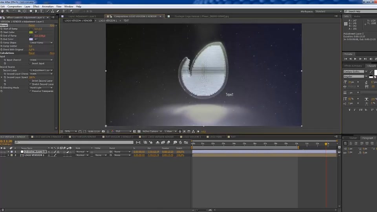Switch to LOGO VERSION 2 RENDER 2 timeline tab
377x212 pixels.
(48, 137)
